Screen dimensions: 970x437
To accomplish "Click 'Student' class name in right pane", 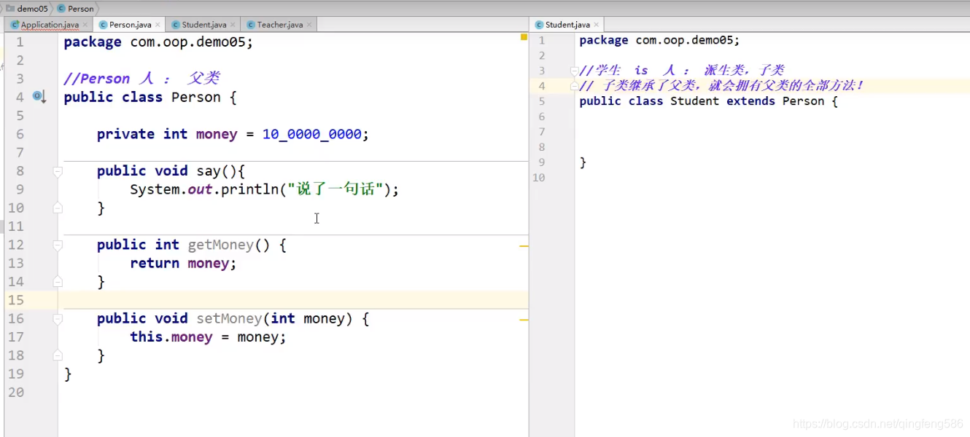I will (x=694, y=101).
